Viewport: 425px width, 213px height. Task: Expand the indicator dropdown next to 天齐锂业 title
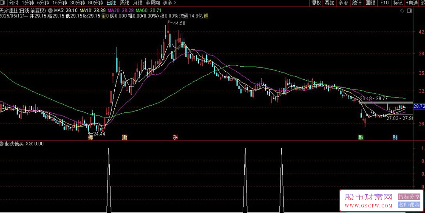tap(50, 10)
